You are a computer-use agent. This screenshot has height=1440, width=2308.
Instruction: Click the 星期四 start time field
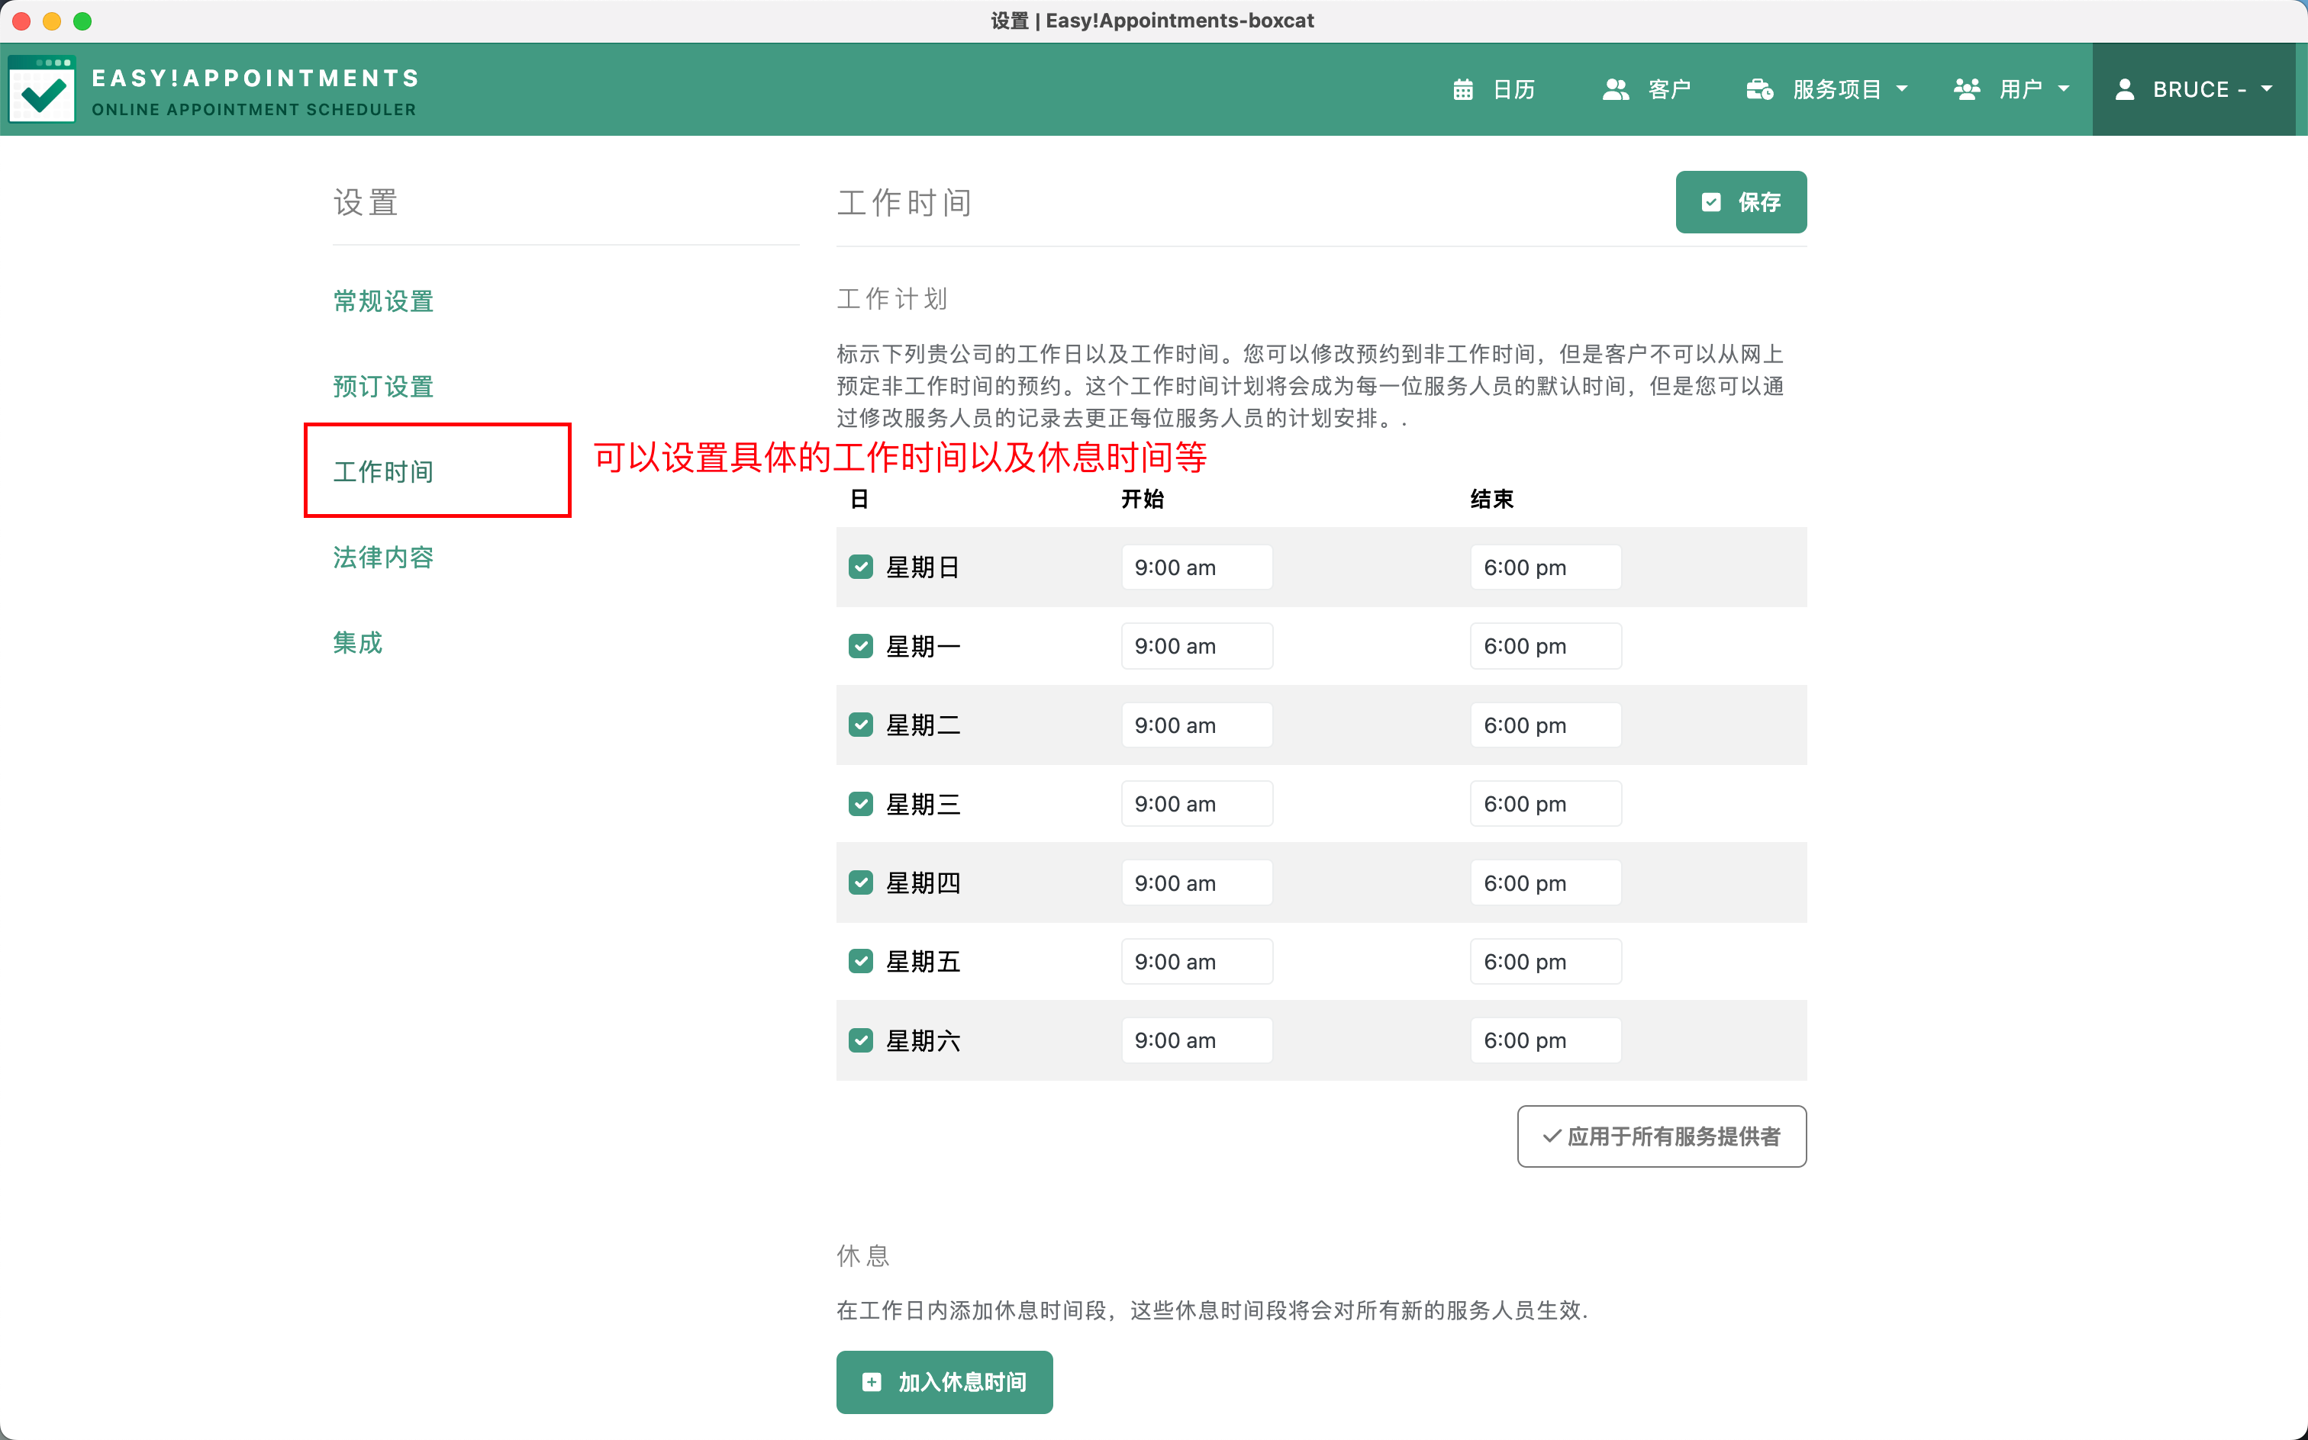click(x=1196, y=883)
